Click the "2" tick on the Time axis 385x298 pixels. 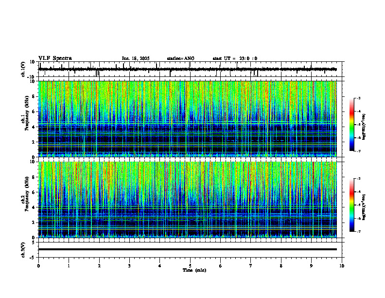(99, 266)
